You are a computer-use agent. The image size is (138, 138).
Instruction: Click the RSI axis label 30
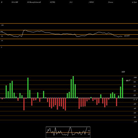tap(2, 41)
